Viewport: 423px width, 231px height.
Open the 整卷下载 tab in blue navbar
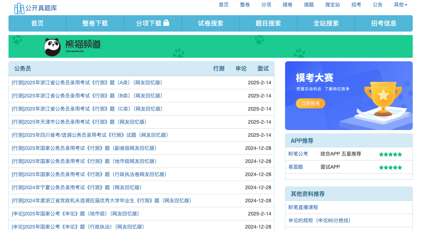pyautogui.click(x=95, y=23)
